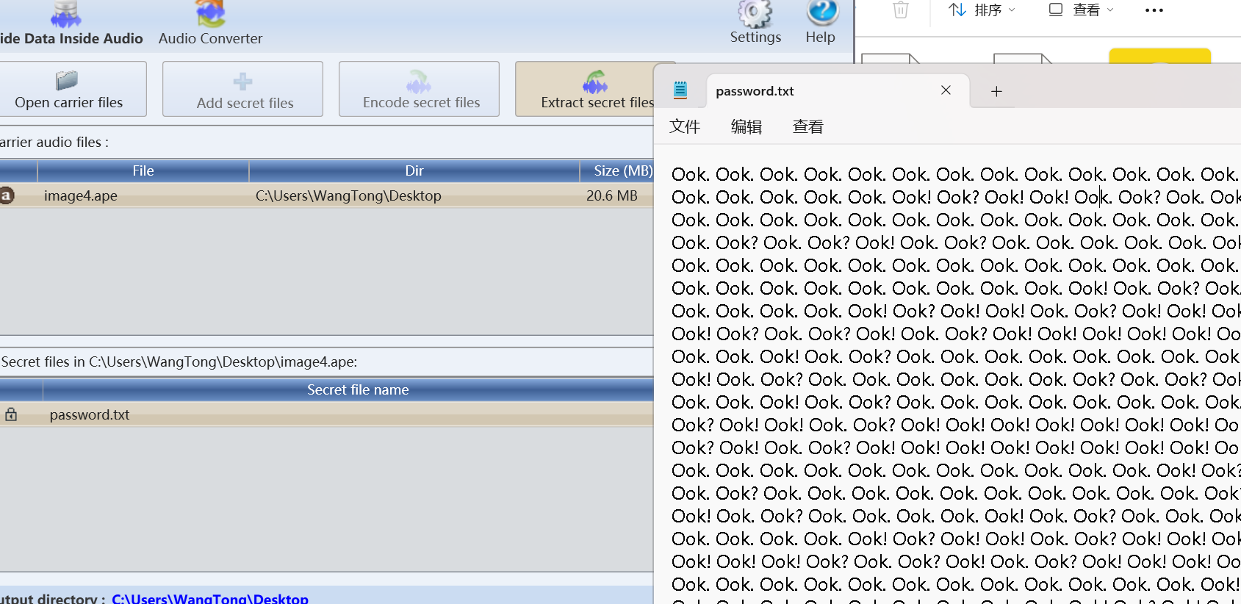Open the 文件 menu in Notepad

tap(684, 126)
